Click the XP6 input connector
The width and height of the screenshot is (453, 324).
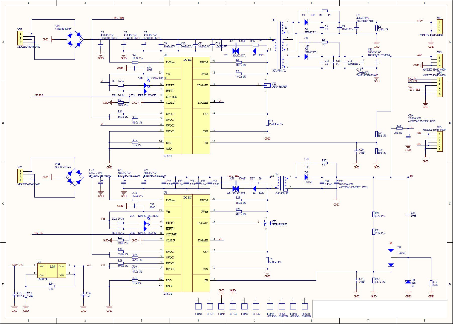pyautogui.click(x=20, y=176)
